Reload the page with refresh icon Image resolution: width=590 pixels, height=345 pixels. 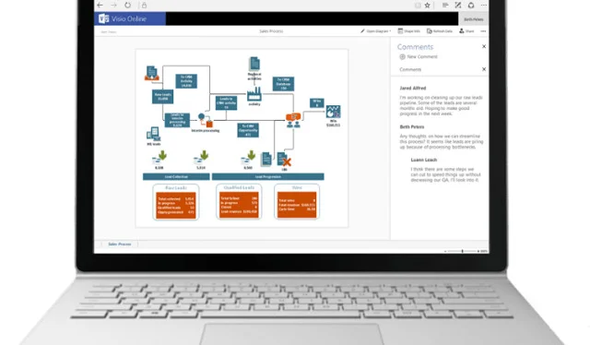[x=128, y=5]
